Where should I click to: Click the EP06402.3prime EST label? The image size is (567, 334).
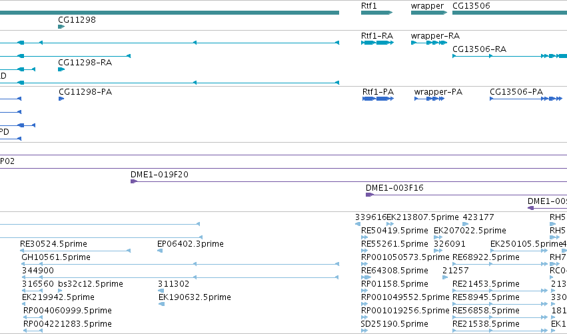190,244
